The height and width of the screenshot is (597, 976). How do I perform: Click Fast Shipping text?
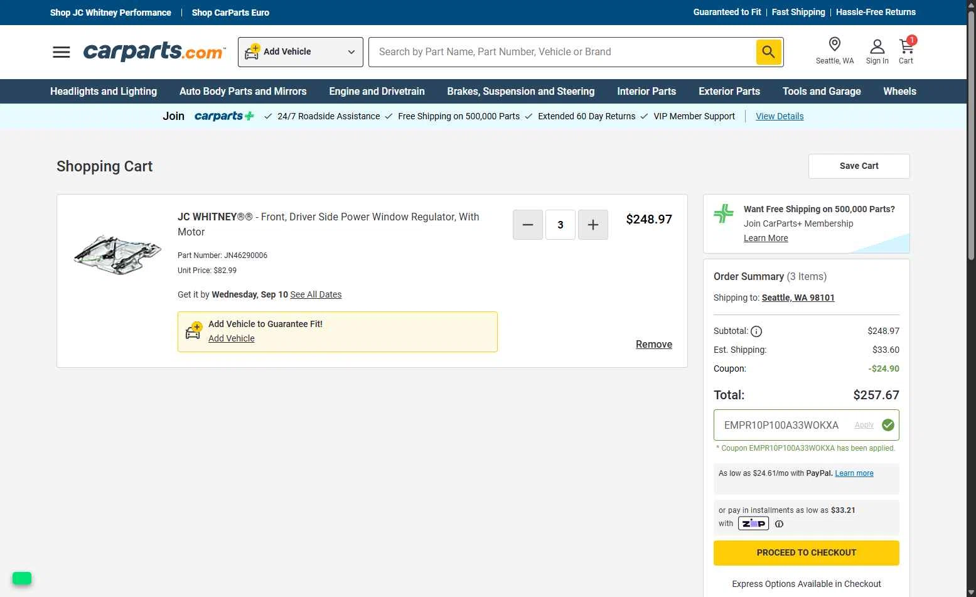click(798, 12)
